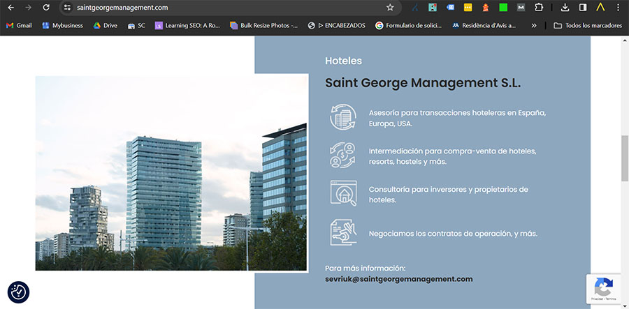Expand hidden bookmarks with double chevron
Image resolution: width=629 pixels, height=309 pixels.
click(x=534, y=25)
